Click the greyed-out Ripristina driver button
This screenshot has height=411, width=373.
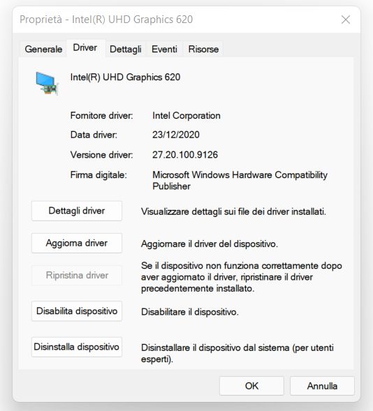point(77,275)
